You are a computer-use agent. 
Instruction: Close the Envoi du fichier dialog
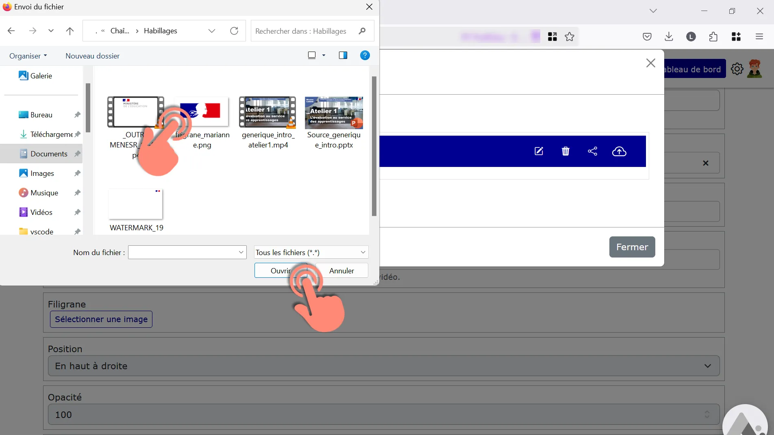pyautogui.click(x=369, y=7)
